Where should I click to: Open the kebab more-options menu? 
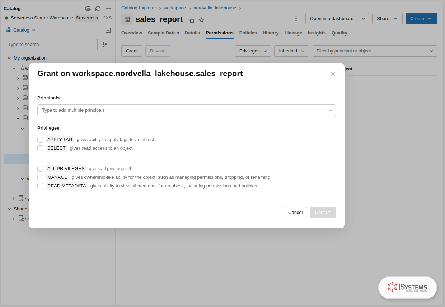(x=296, y=19)
